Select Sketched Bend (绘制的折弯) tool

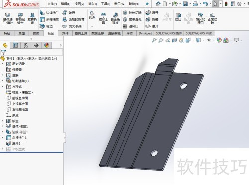(73, 19)
